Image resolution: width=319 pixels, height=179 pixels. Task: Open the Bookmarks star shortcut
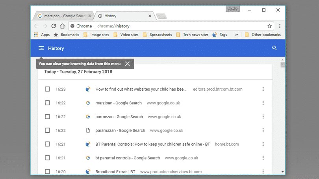coord(66,35)
